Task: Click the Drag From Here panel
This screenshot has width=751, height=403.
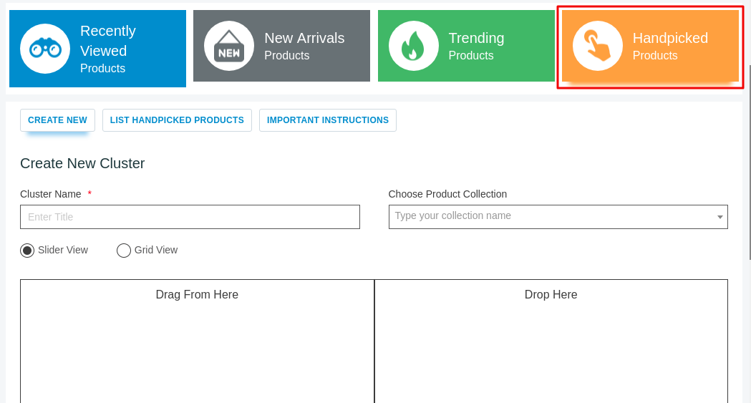Action: [197, 341]
